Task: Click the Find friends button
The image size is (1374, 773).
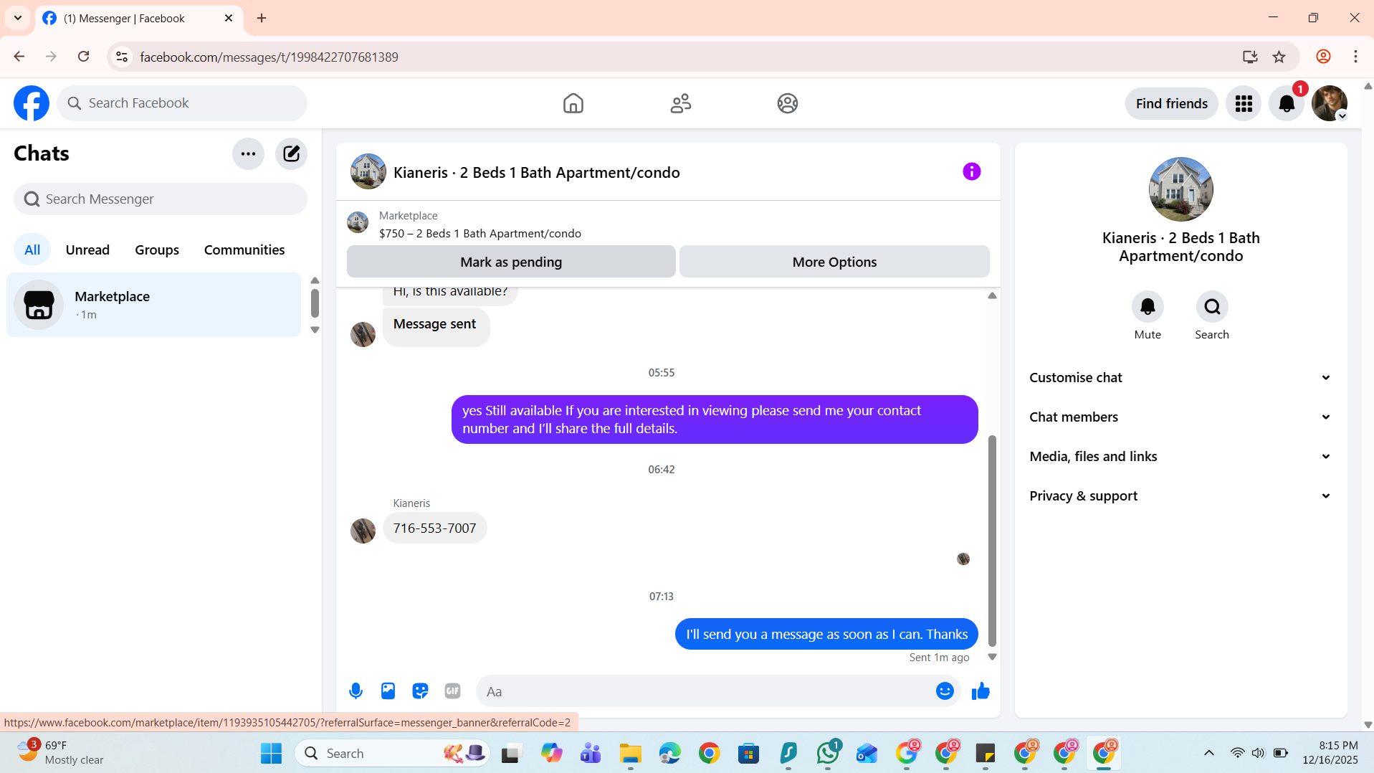Action: 1171,104
